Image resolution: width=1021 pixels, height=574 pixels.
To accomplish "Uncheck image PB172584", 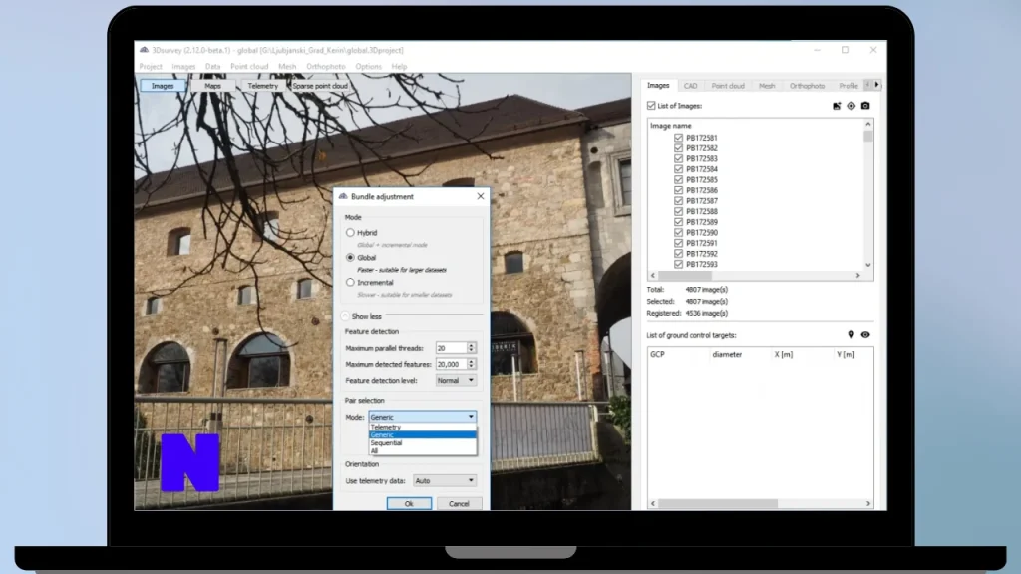I will click(x=678, y=169).
